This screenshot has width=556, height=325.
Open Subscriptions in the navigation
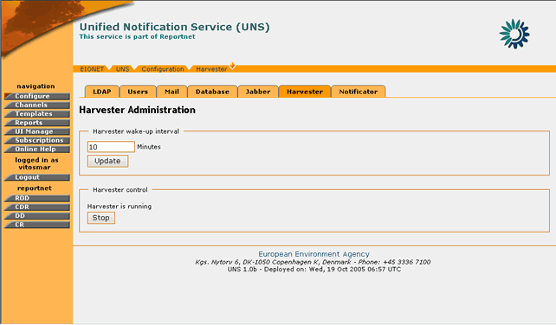37,141
